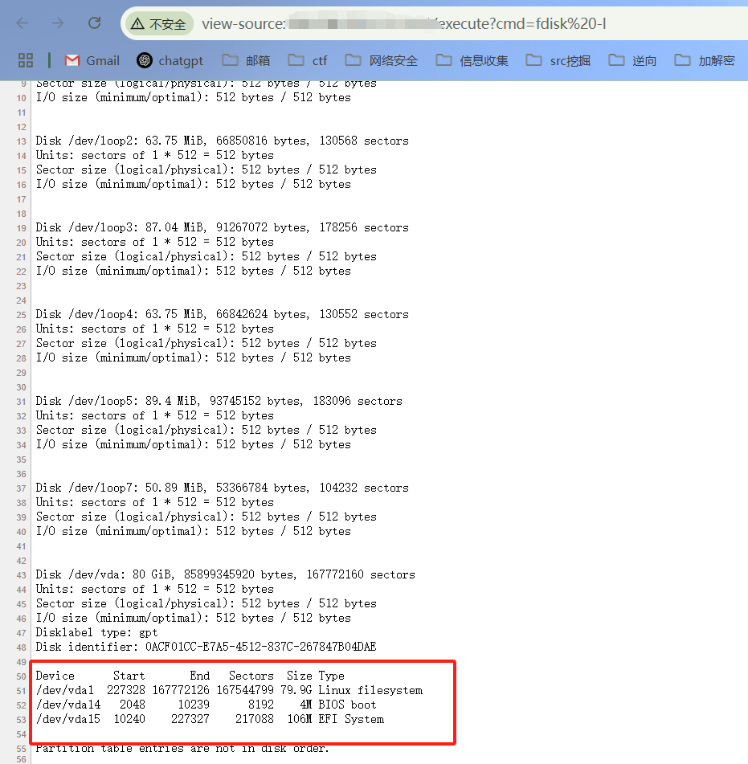
Task: Click the Gmail envelope icon
Action: 72,60
